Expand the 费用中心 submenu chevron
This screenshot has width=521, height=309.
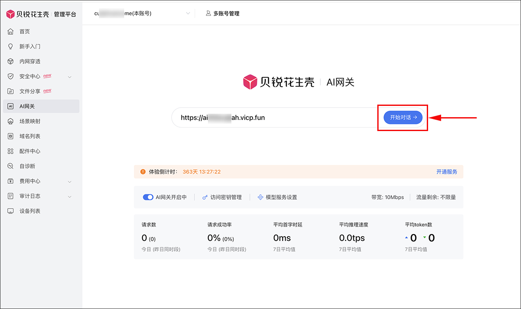click(x=70, y=181)
